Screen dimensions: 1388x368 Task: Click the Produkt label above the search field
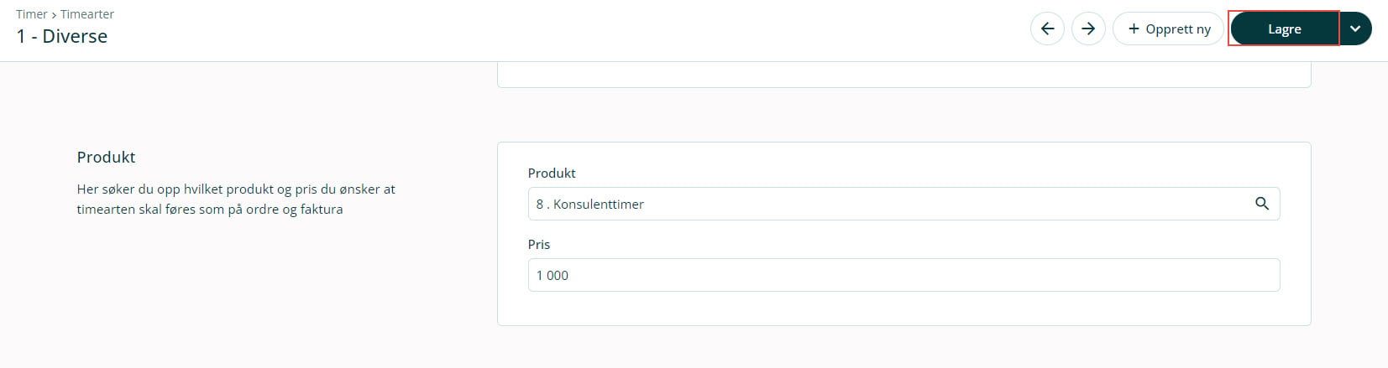tap(552, 173)
